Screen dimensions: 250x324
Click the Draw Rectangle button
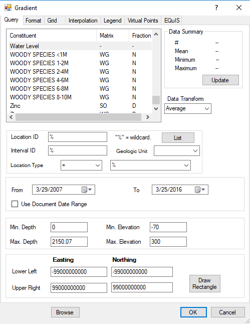click(205, 283)
